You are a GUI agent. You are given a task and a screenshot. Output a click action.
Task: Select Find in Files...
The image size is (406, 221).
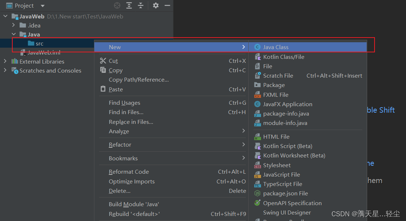coord(171,112)
